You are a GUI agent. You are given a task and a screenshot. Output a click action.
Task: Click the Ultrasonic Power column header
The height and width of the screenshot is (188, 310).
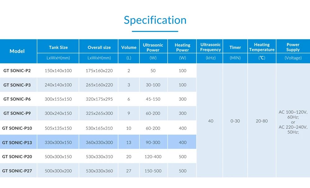tap(153, 47)
